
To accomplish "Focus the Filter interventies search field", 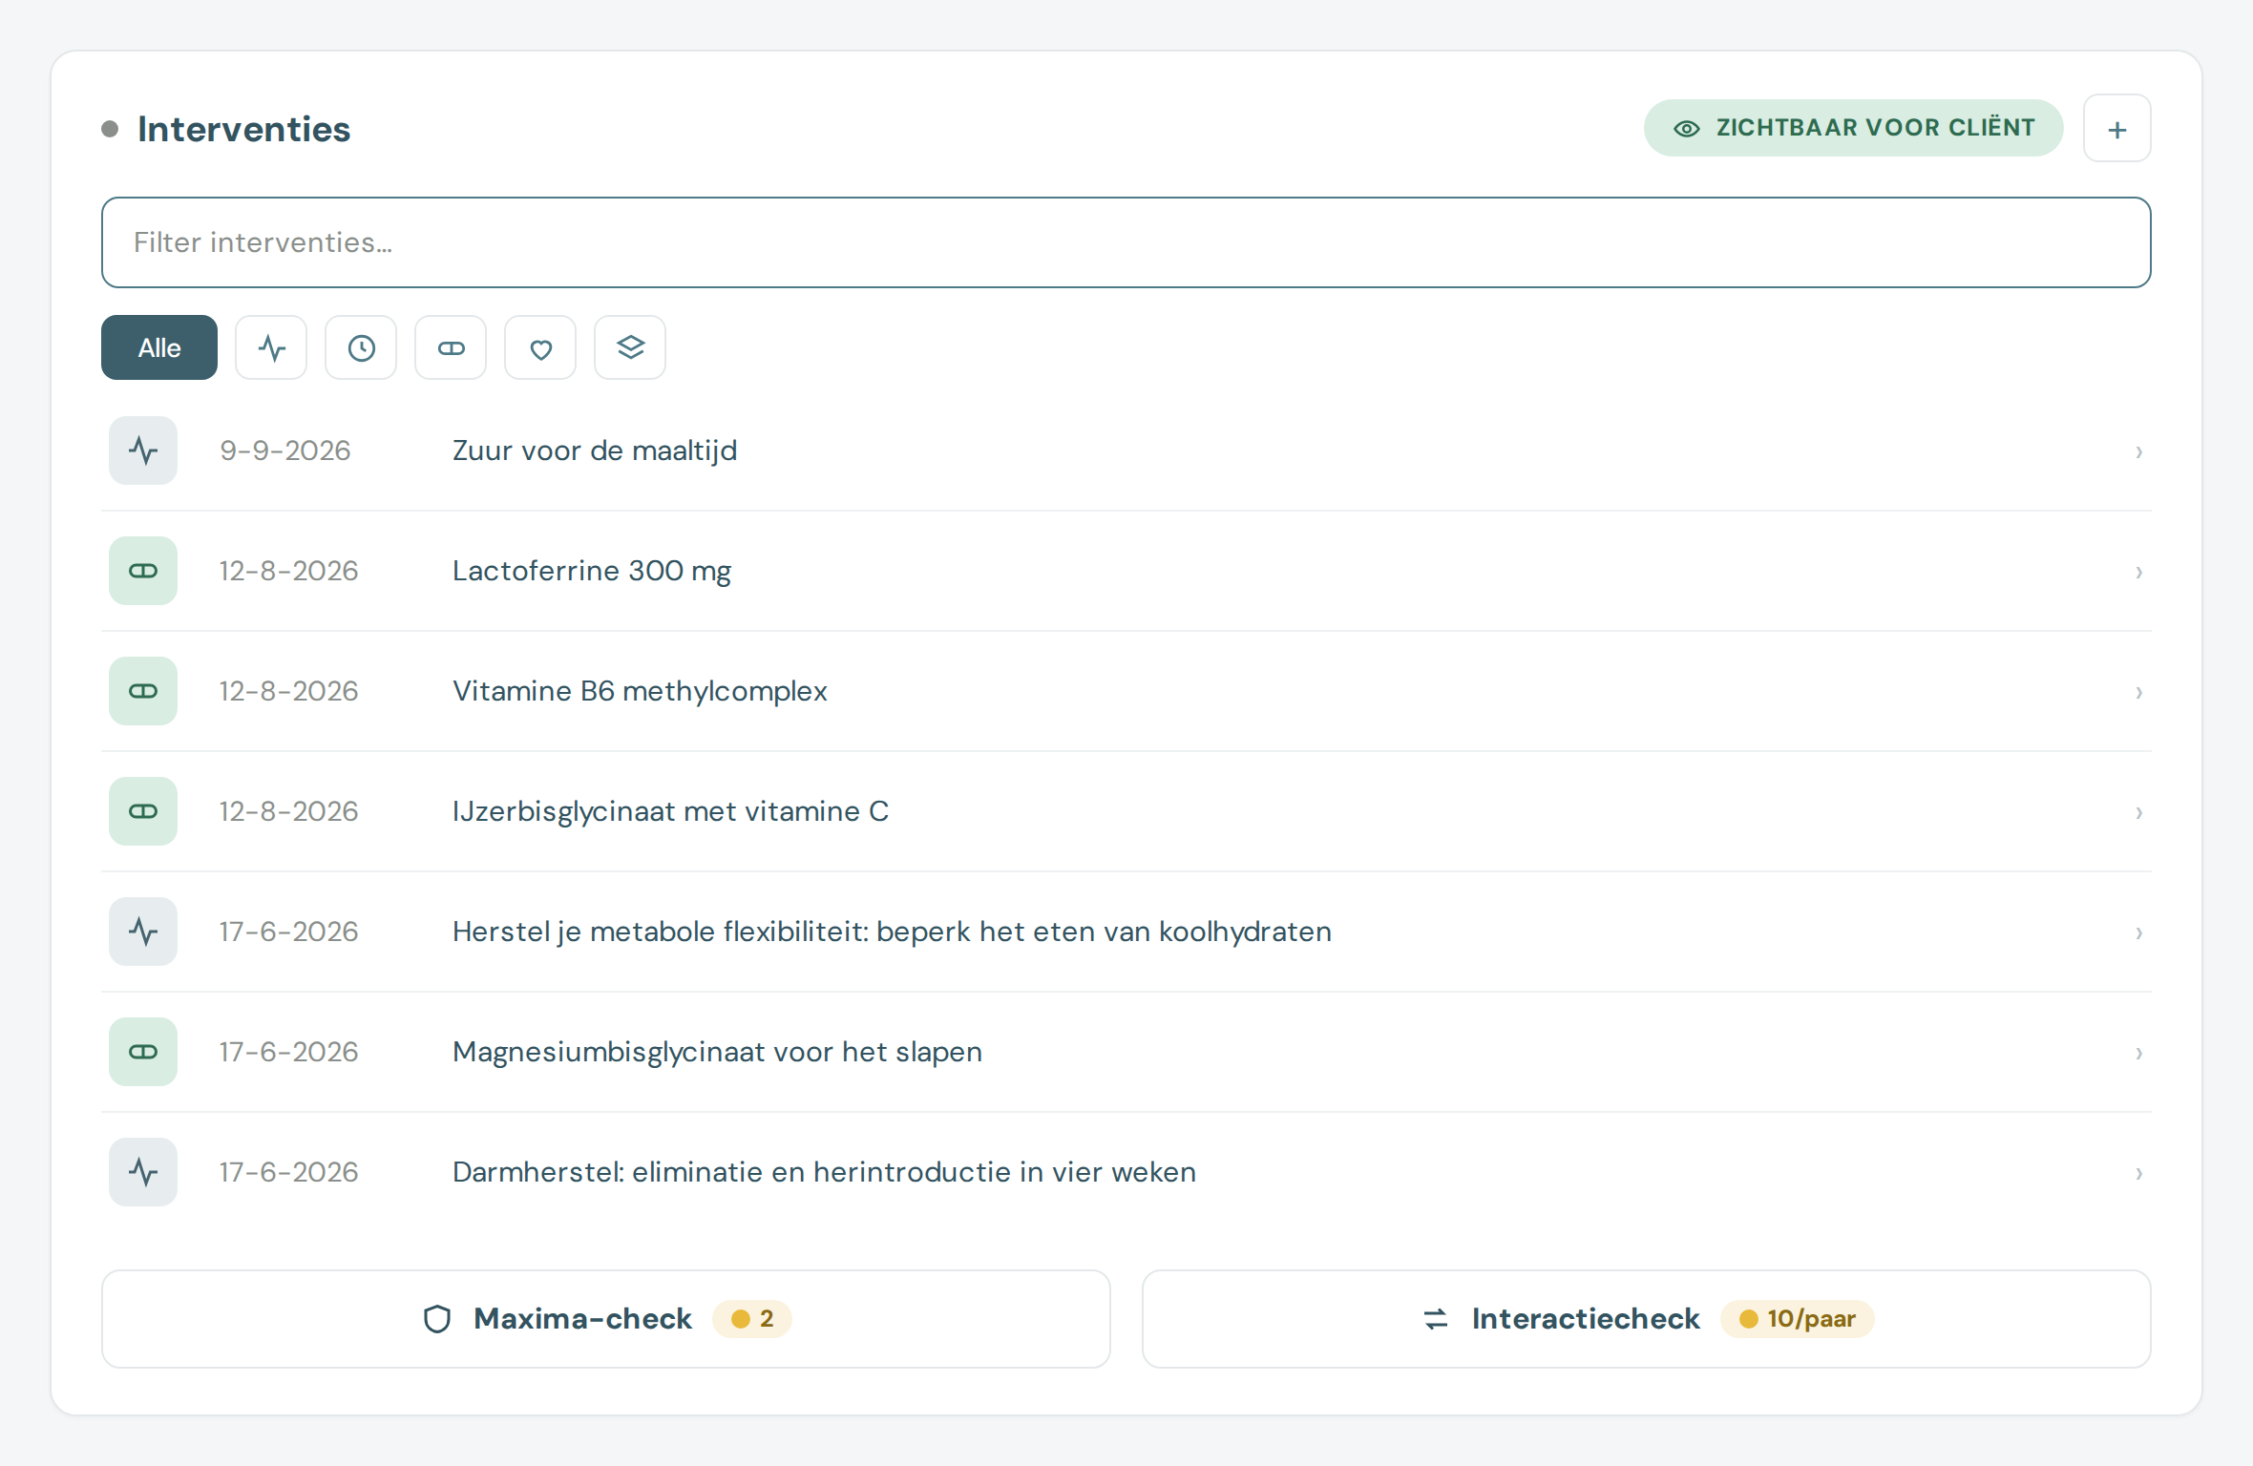I will tap(1126, 242).
